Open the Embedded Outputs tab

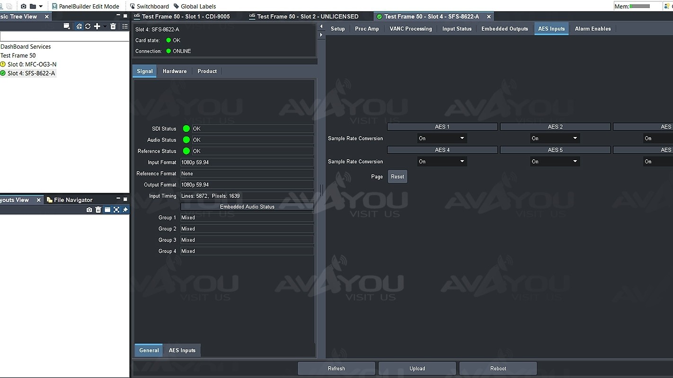[x=505, y=29]
